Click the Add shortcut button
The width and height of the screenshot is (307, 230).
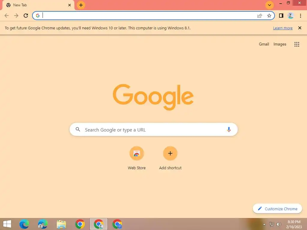click(x=170, y=158)
